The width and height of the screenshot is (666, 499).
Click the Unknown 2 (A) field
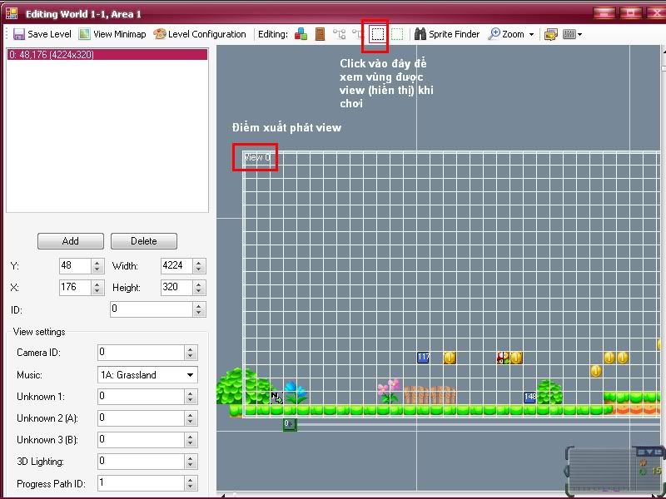141,418
